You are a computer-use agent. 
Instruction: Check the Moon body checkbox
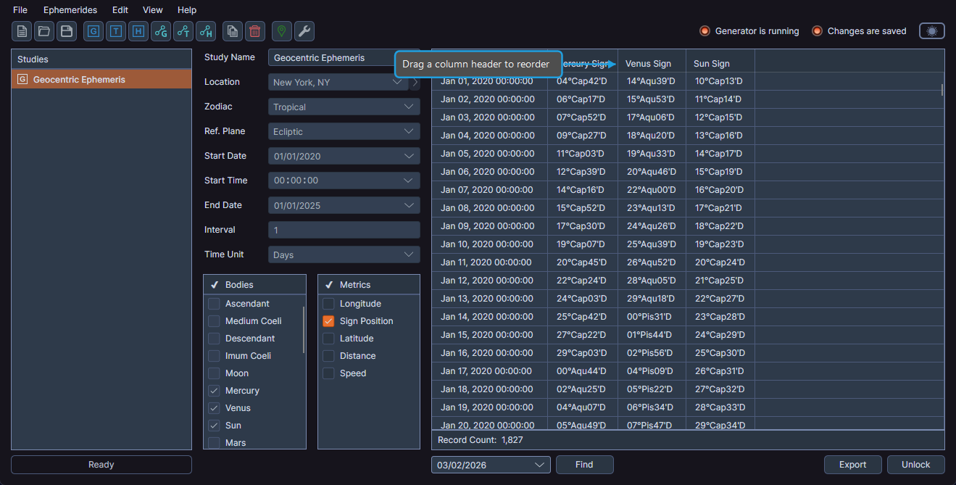(x=214, y=373)
